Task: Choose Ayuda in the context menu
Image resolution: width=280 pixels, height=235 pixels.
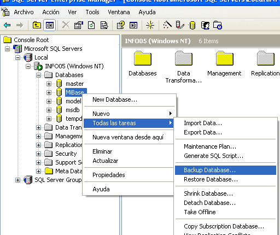Action: click(129, 189)
